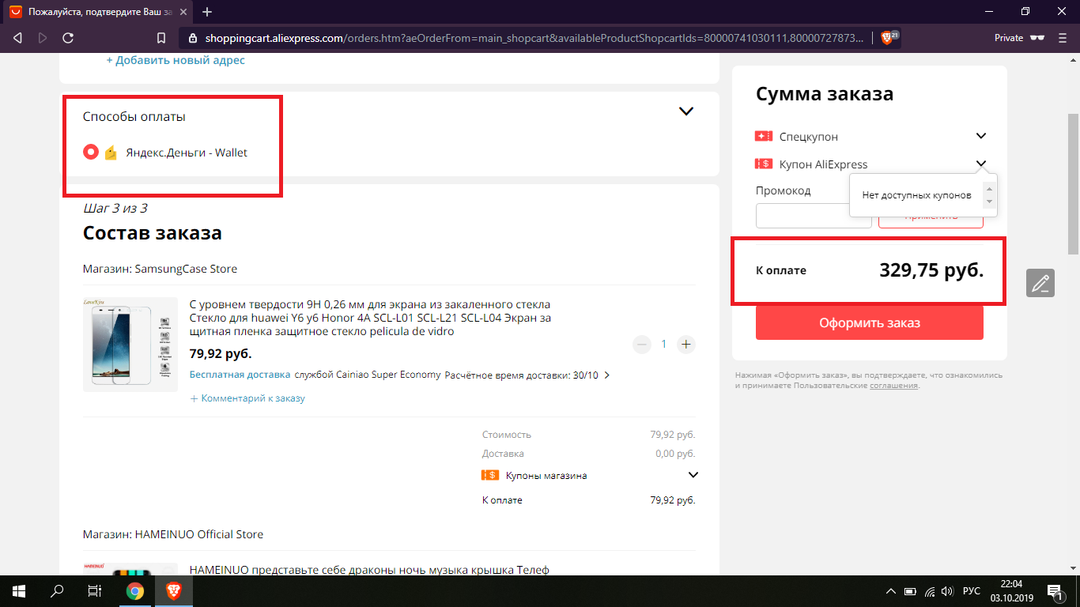Click the product quantity value 1
Screen dimensions: 1080x607
click(x=664, y=344)
